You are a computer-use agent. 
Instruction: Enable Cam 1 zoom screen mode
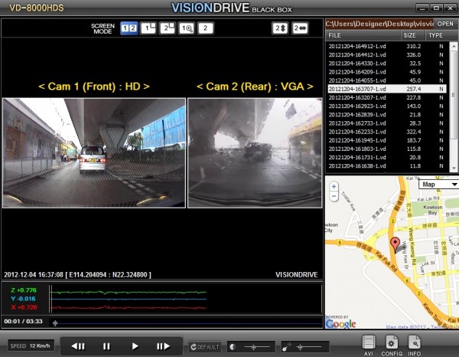click(187, 28)
